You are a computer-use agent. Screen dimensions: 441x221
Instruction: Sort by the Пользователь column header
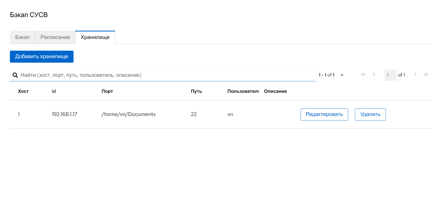pyautogui.click(x=243, y=91)
